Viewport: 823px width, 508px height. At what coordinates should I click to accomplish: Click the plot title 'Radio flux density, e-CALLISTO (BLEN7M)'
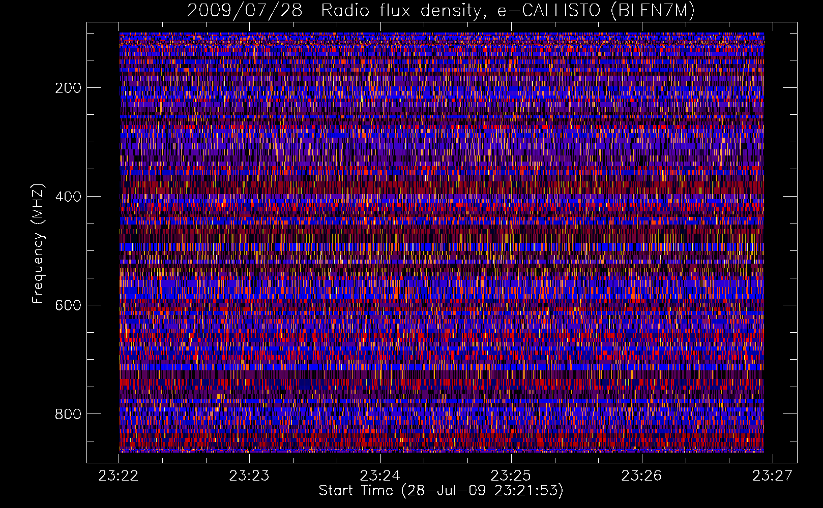point(508,10)
